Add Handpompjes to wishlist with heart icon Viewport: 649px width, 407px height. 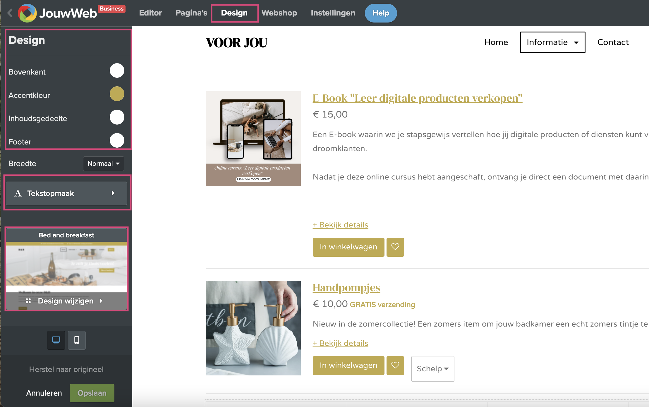[x=395, y=365]
